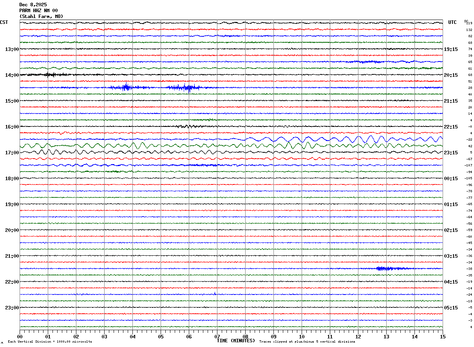The width and height of the screenshot is (474, 347).
Task: Click the "Traces clipped" footer note
Action: 307,342
